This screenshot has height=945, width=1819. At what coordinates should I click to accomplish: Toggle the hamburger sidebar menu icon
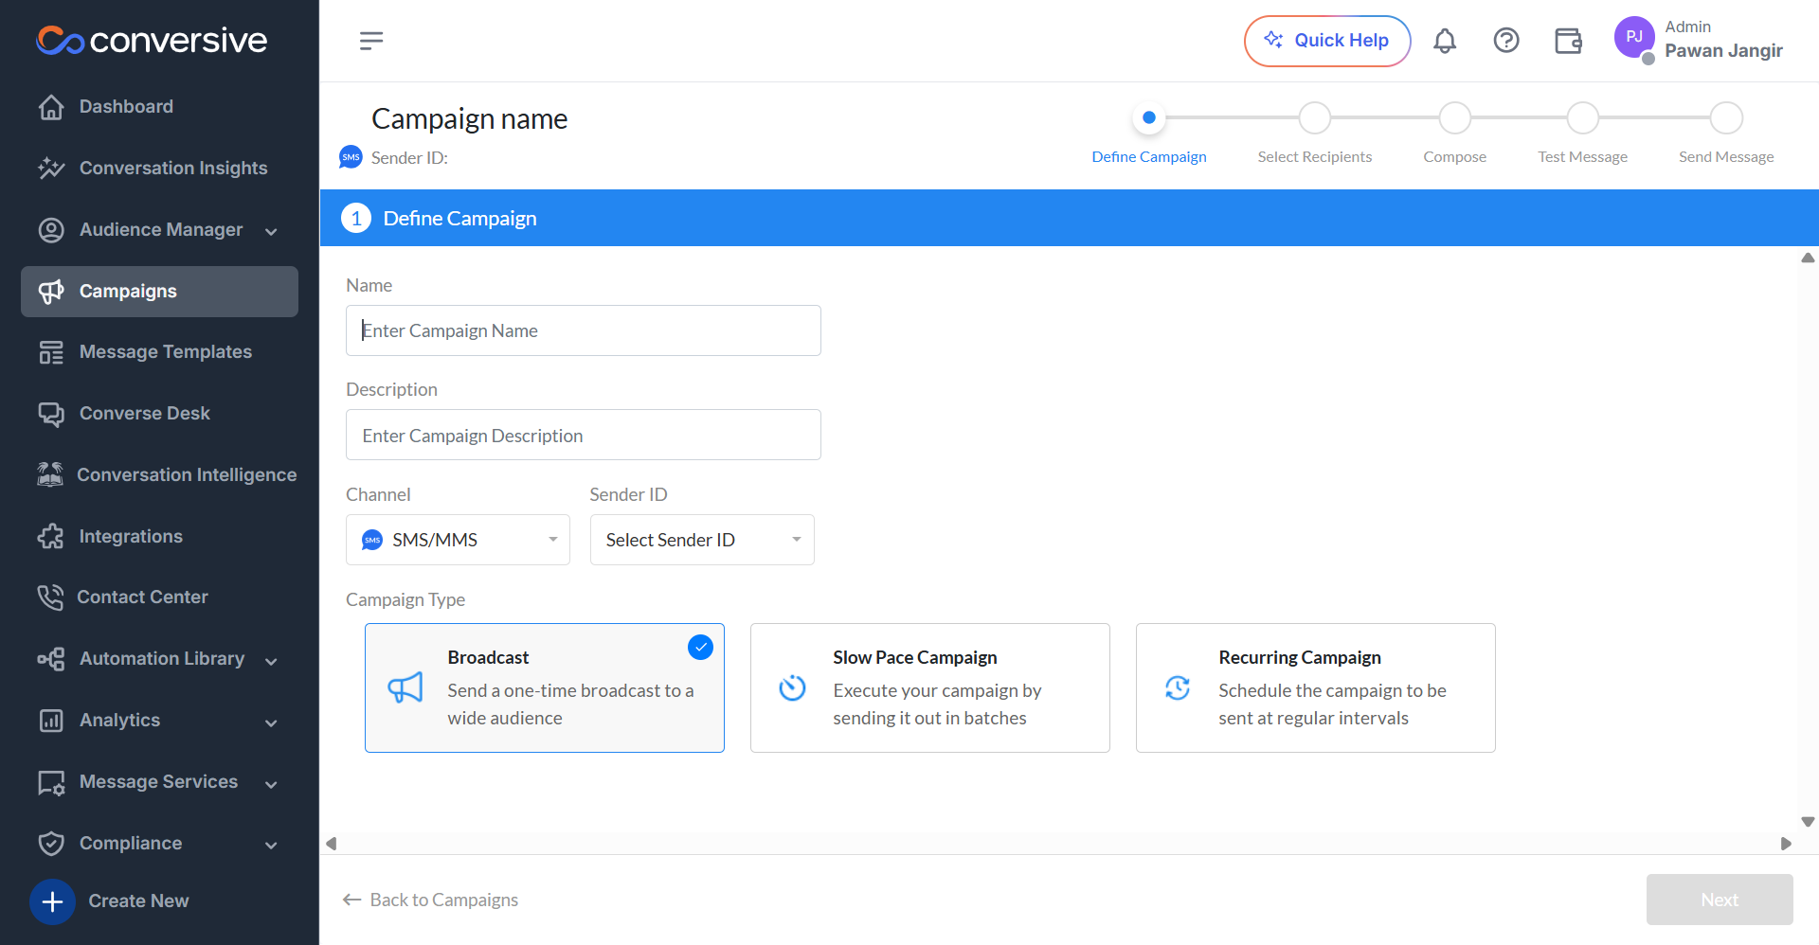371,41
